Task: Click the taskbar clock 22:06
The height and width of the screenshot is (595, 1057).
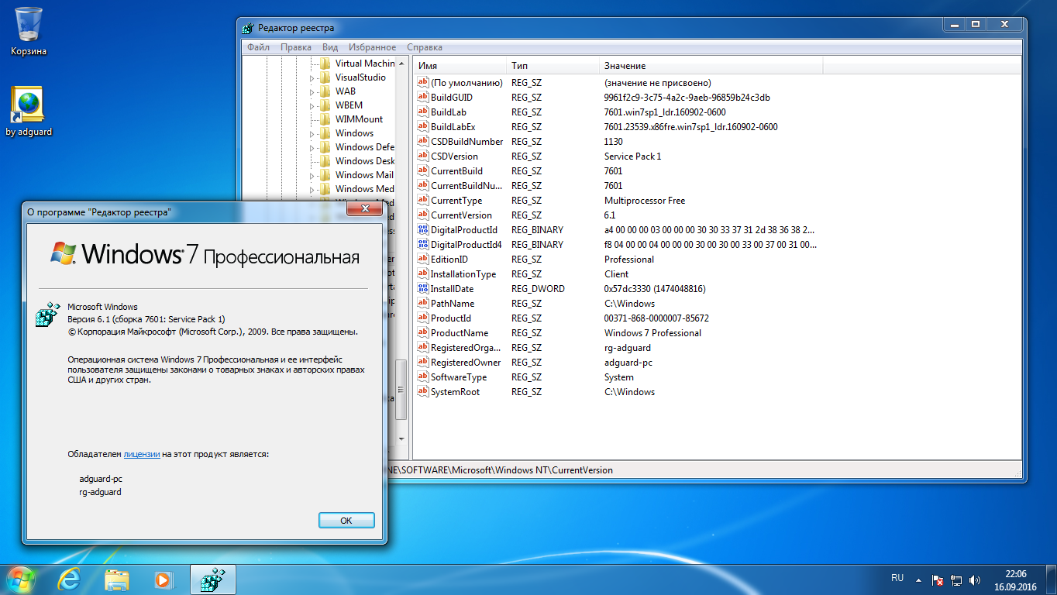Action: tap(1016, 574)
